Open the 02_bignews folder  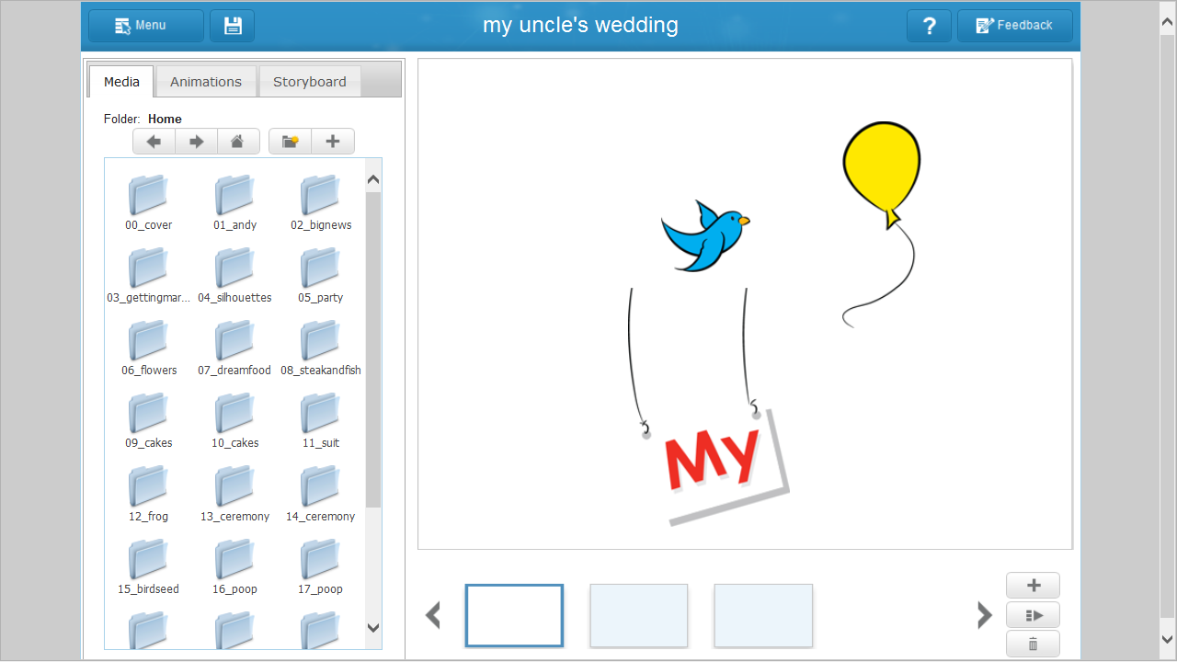pyautogui.click(x=321, y=202)
